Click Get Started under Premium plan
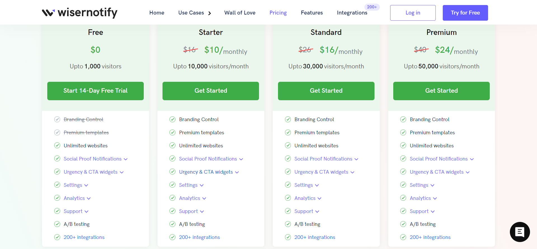537x249 pixels. pyautogui.click(x=441, y=91)
